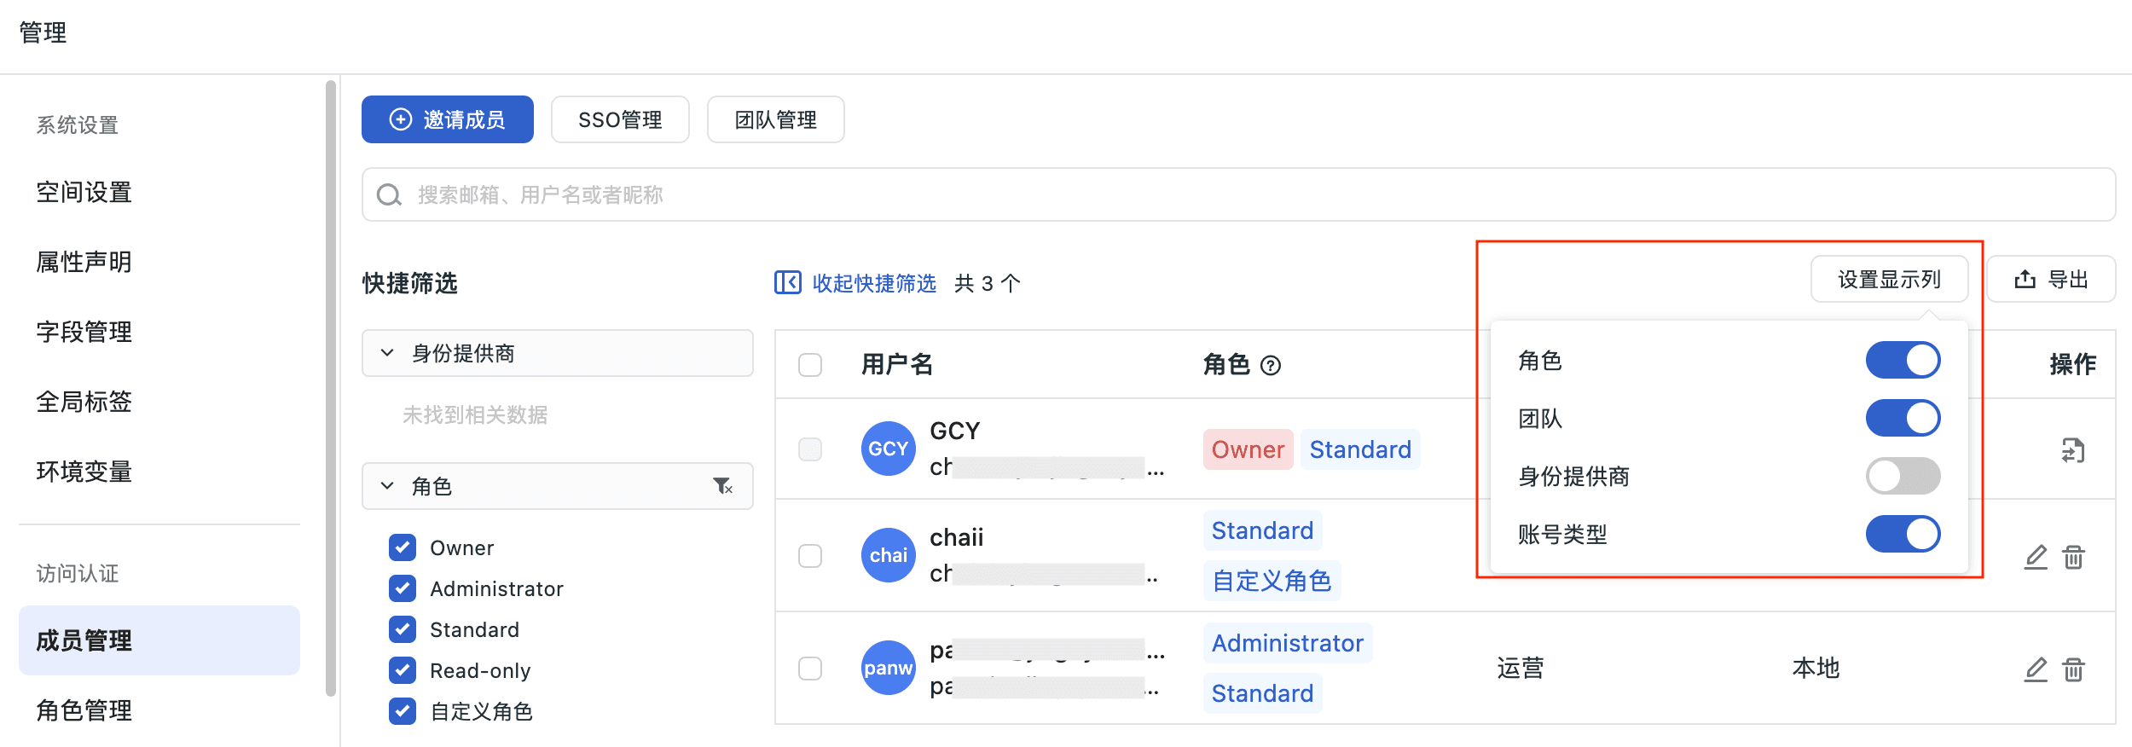Screen dimensions: 2132x747
Task: Click the trash icon in panw row
Action: (x=2073, y=669)
